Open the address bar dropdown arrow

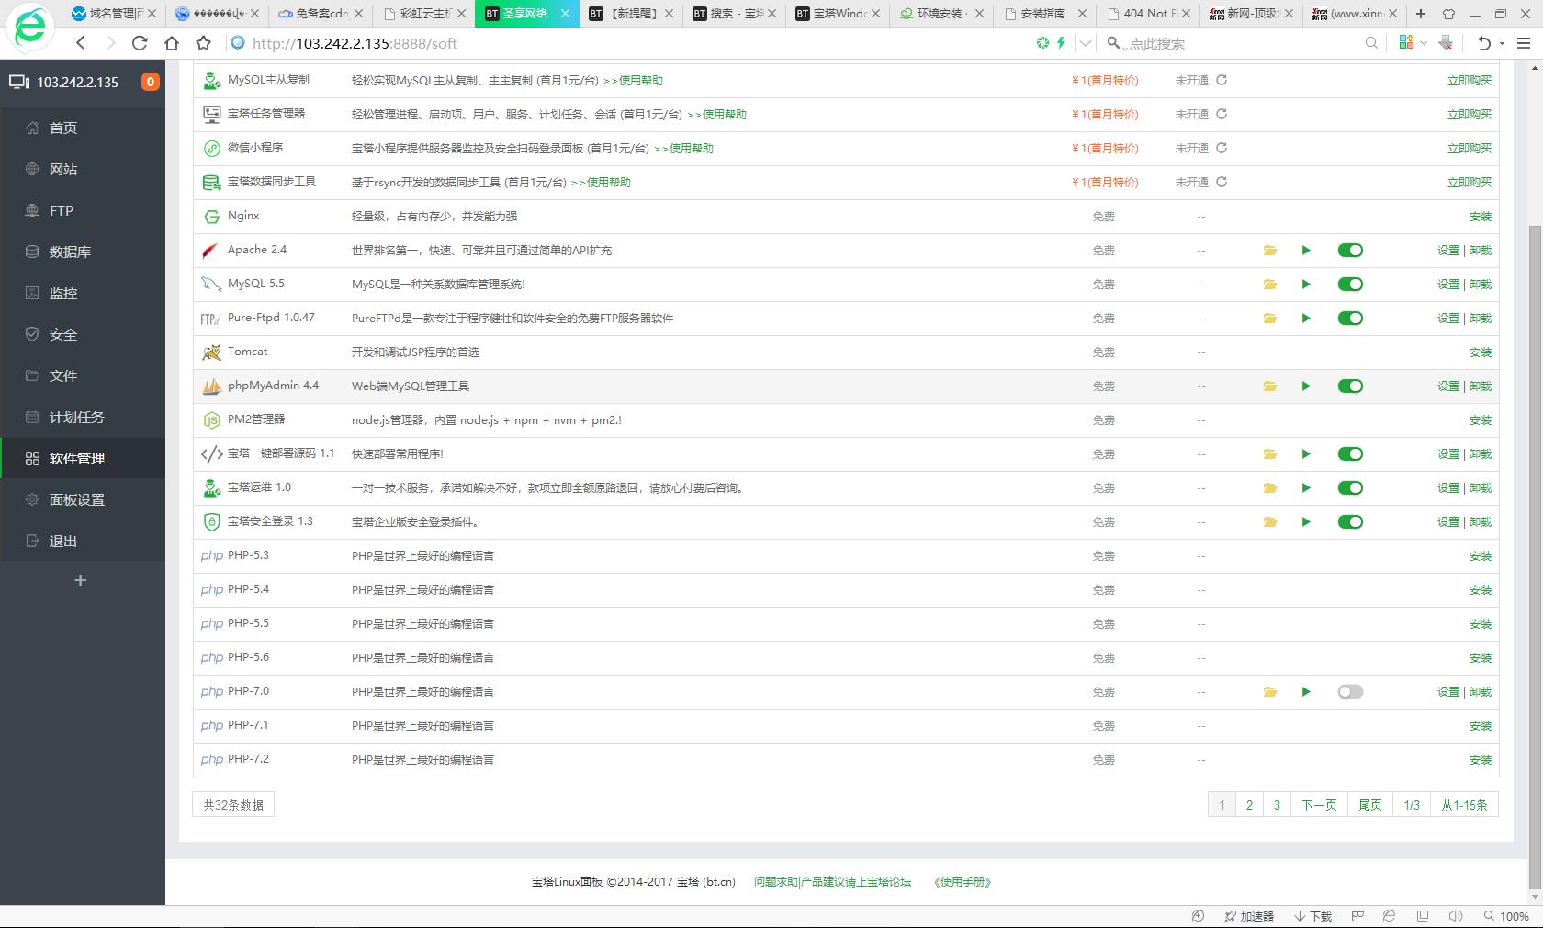pyautogui.click(x=1086, y=43)
